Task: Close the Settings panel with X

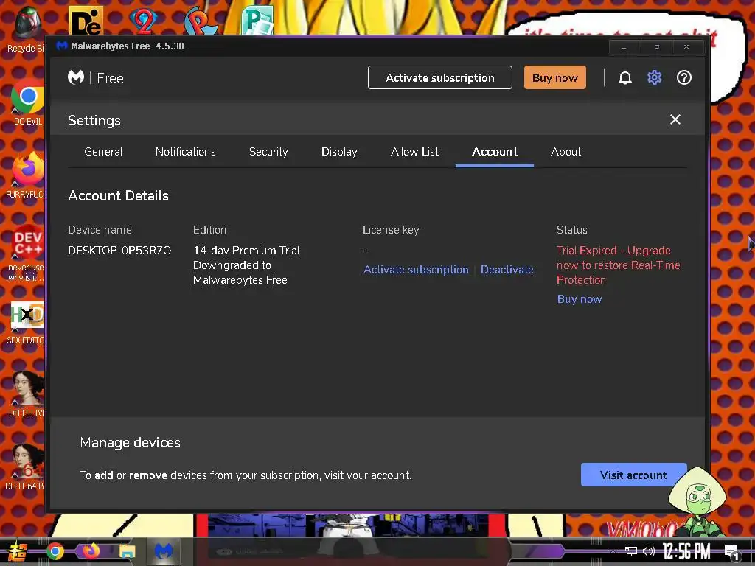Action: tap(675, 119)
